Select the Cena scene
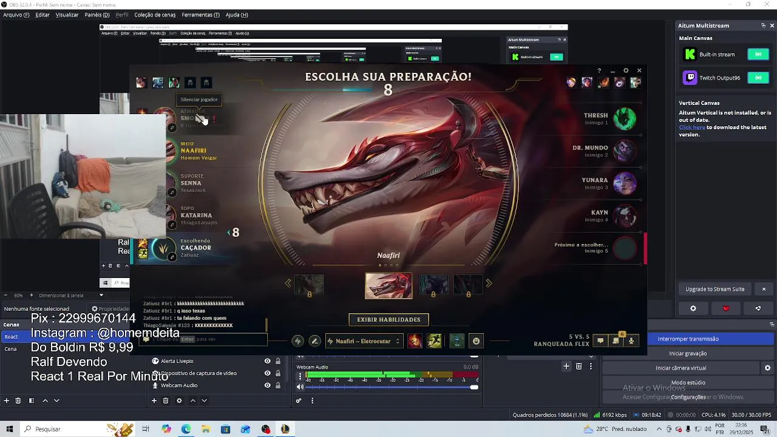Screen dimensions: 777x437 click(11, 349)
